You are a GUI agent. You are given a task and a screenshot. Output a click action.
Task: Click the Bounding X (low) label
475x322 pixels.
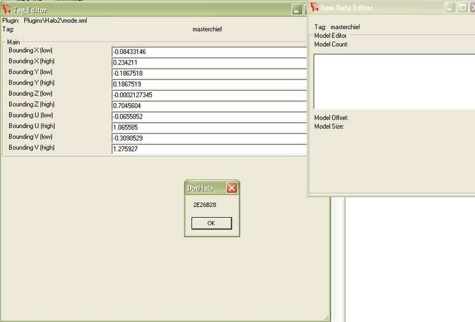tap(31, 50)
